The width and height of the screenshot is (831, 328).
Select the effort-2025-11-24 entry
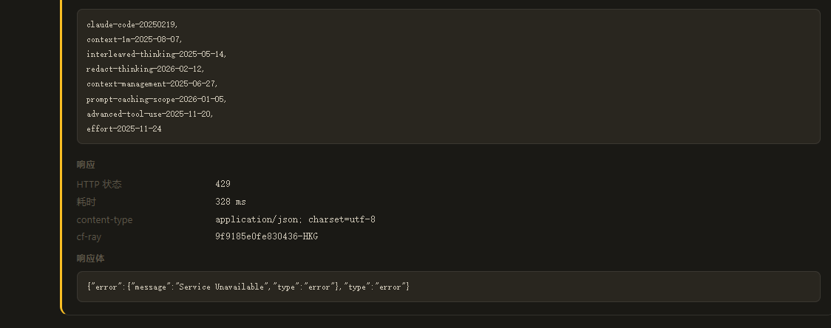(124, 129)
